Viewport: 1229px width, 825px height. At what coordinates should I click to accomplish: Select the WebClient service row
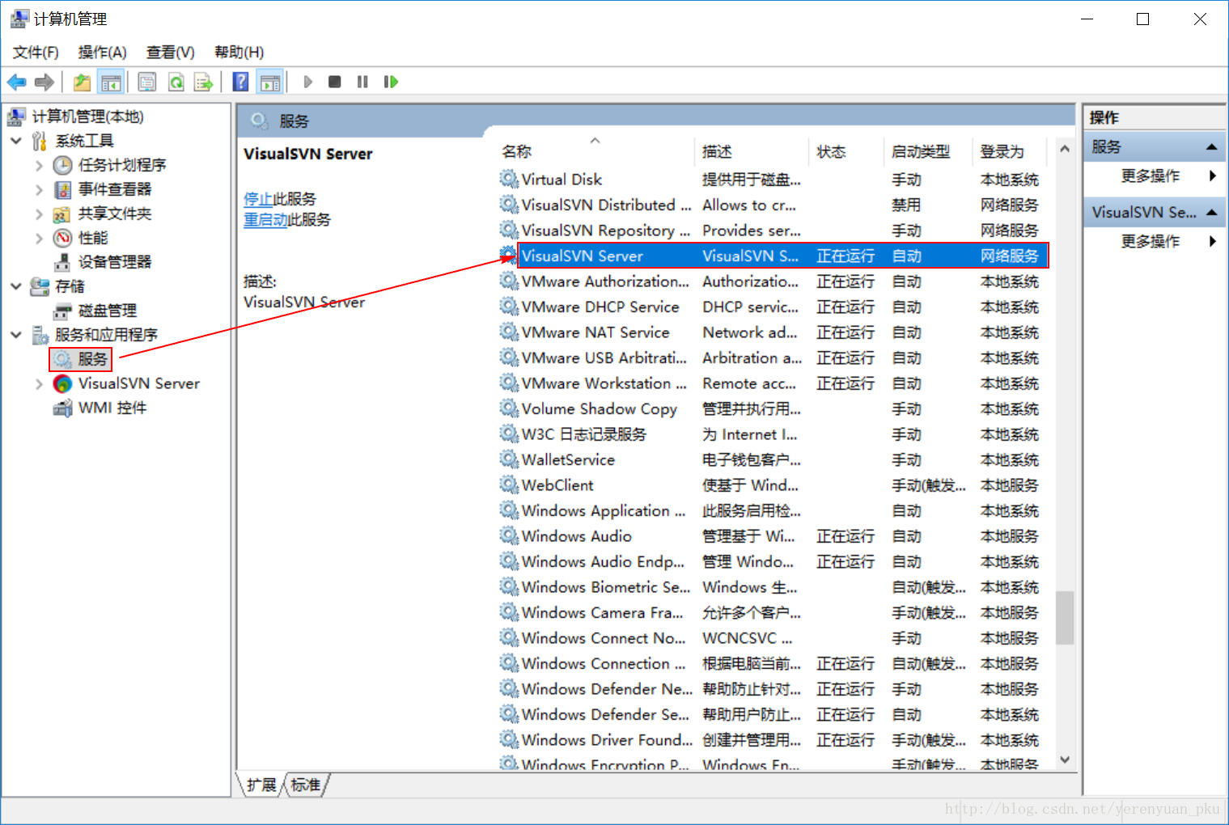[x=774, y=485]
